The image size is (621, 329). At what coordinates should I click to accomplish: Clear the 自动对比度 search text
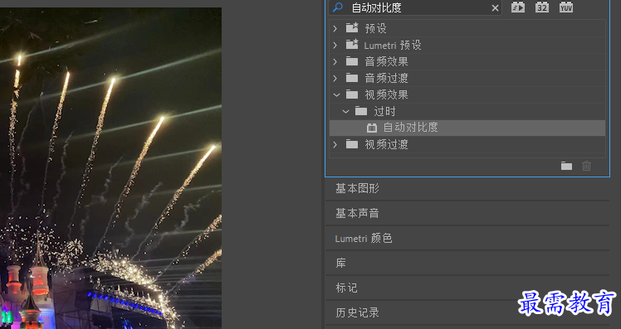(x=495, y=8)
